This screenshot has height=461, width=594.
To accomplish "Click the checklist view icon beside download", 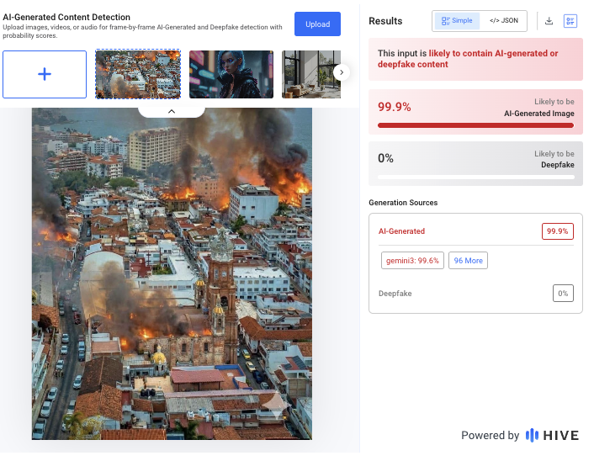I will pos(570,21).
